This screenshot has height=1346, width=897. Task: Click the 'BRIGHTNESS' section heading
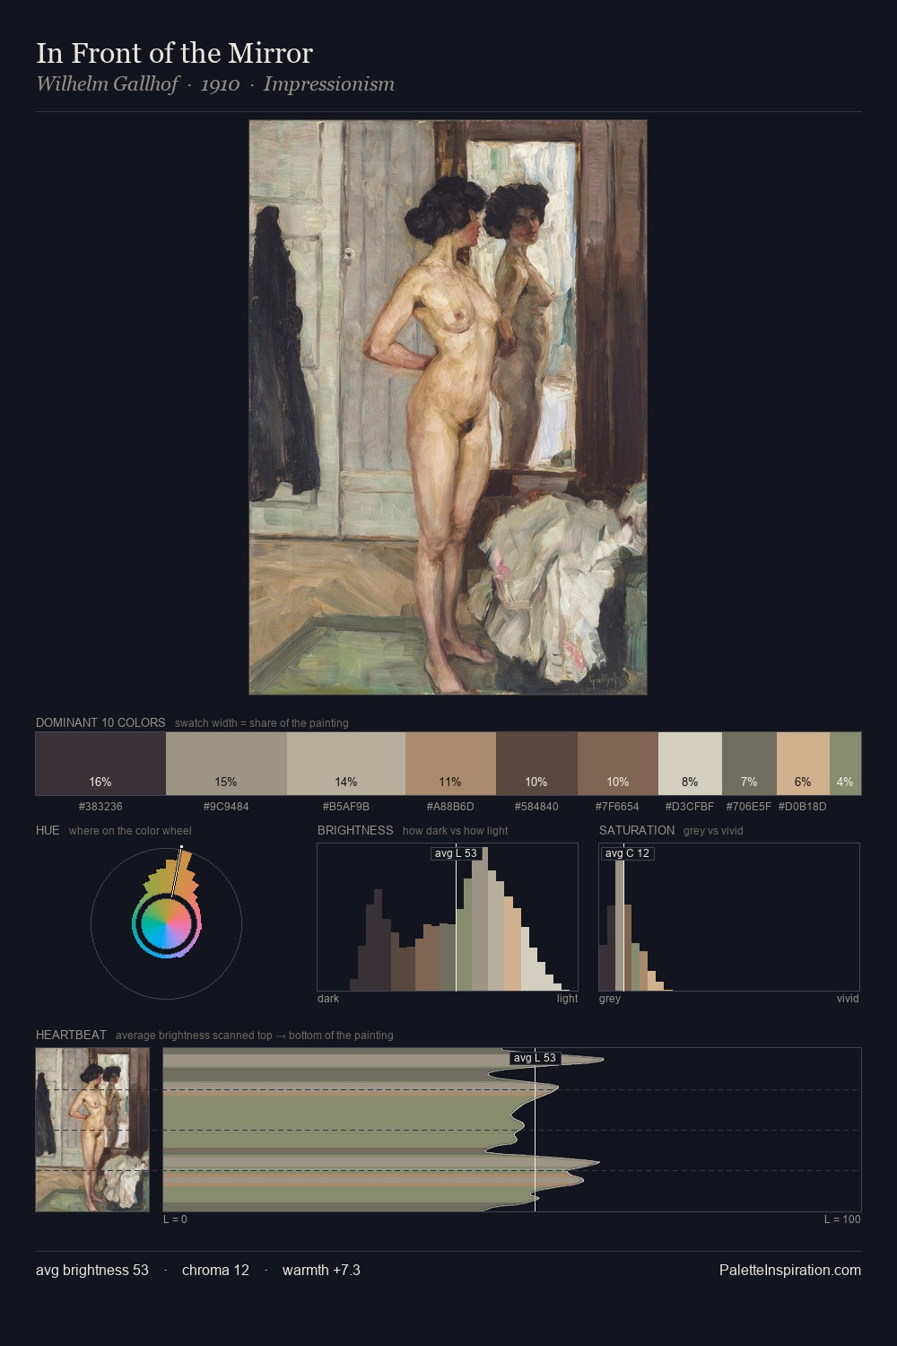[355, 830]
